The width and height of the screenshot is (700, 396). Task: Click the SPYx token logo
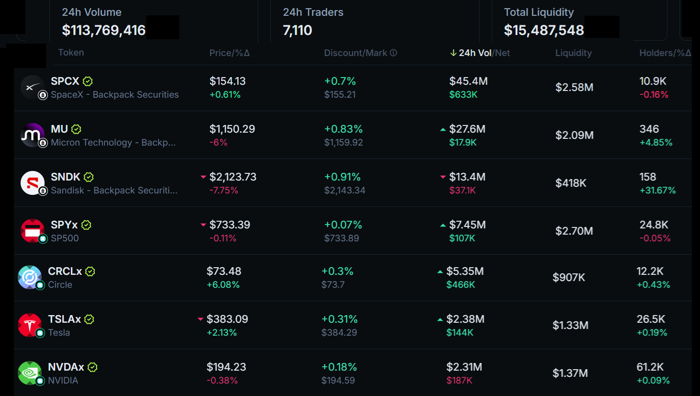(x=33, y=231)
